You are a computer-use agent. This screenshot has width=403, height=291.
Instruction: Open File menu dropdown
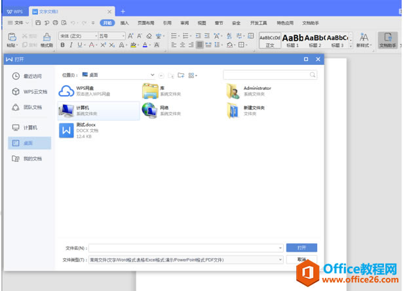click(x=18, y=23)
